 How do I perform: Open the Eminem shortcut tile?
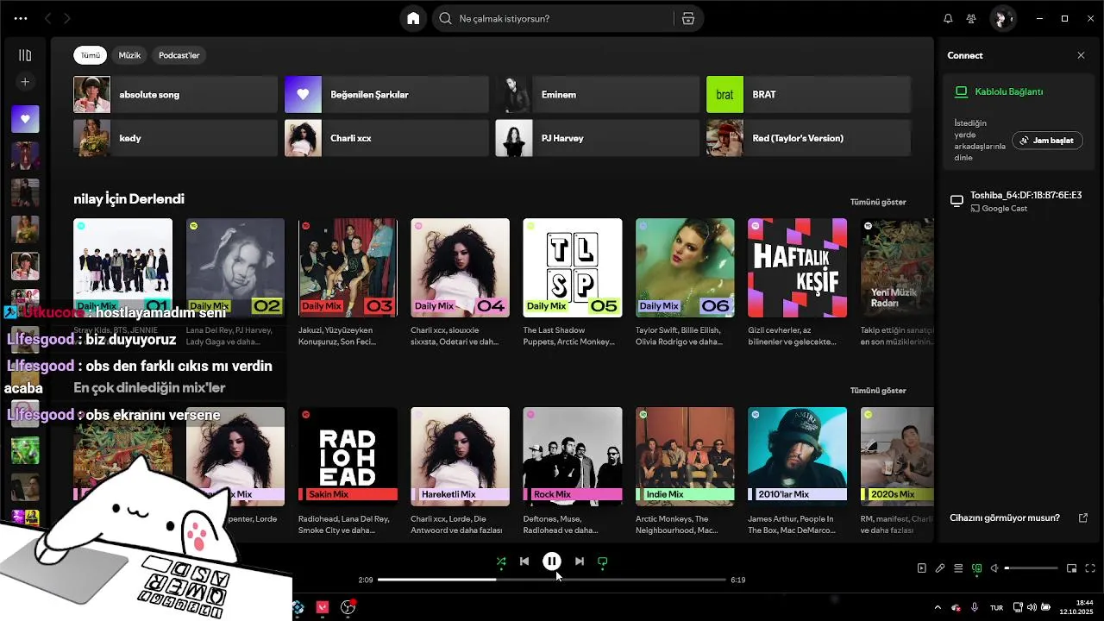[x=597, y=95]
